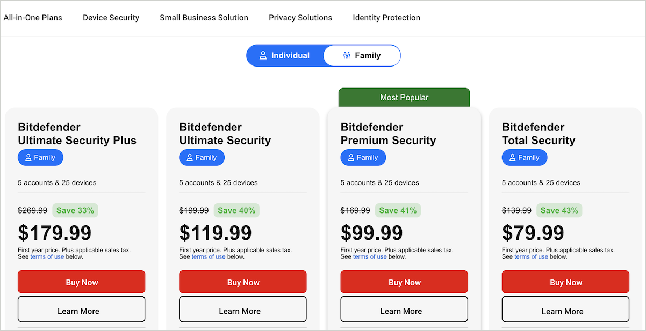Open terms of use under $179.99 price
This screenshot has height=331, width=646.
(x=47, y=256)
